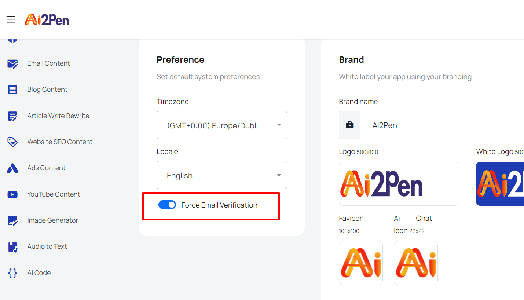Click the Email Content envelope icon
This screenshot has width=524, height=300.
click(12, 64)
